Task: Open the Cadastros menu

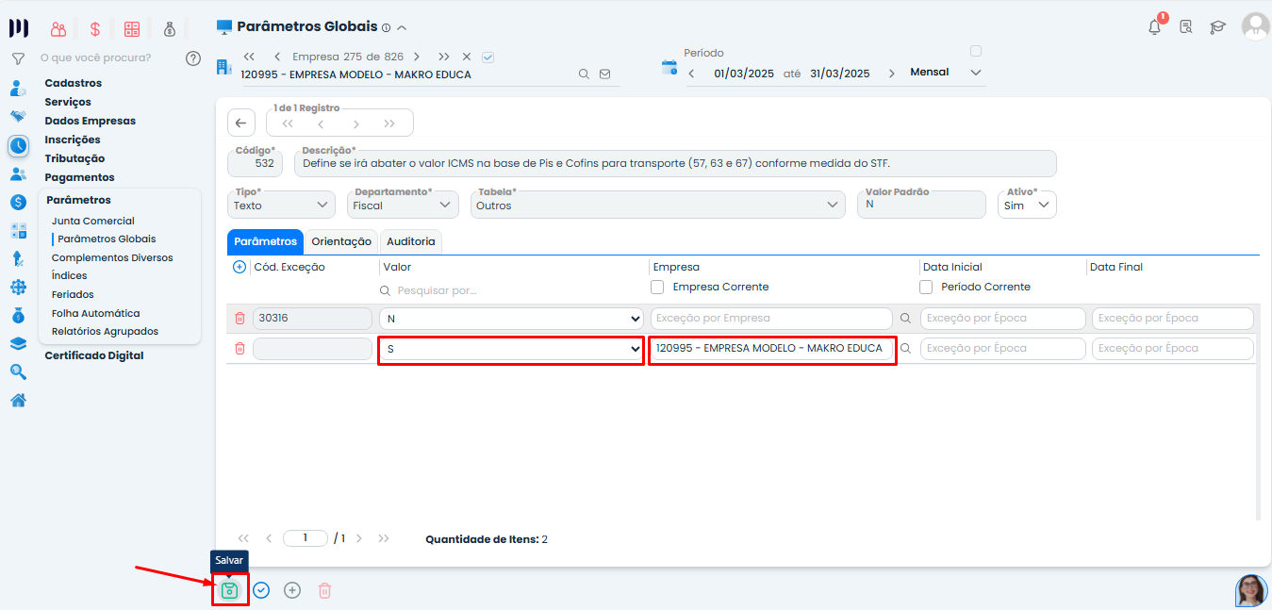Action: point(74,83)
